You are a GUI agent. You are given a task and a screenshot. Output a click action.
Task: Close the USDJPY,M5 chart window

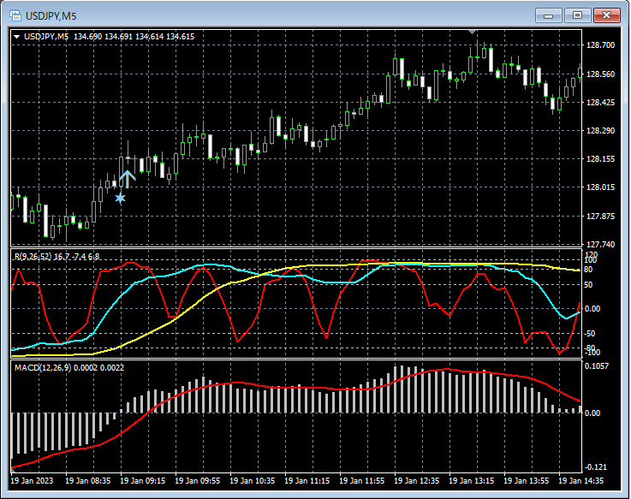point(607,15)
